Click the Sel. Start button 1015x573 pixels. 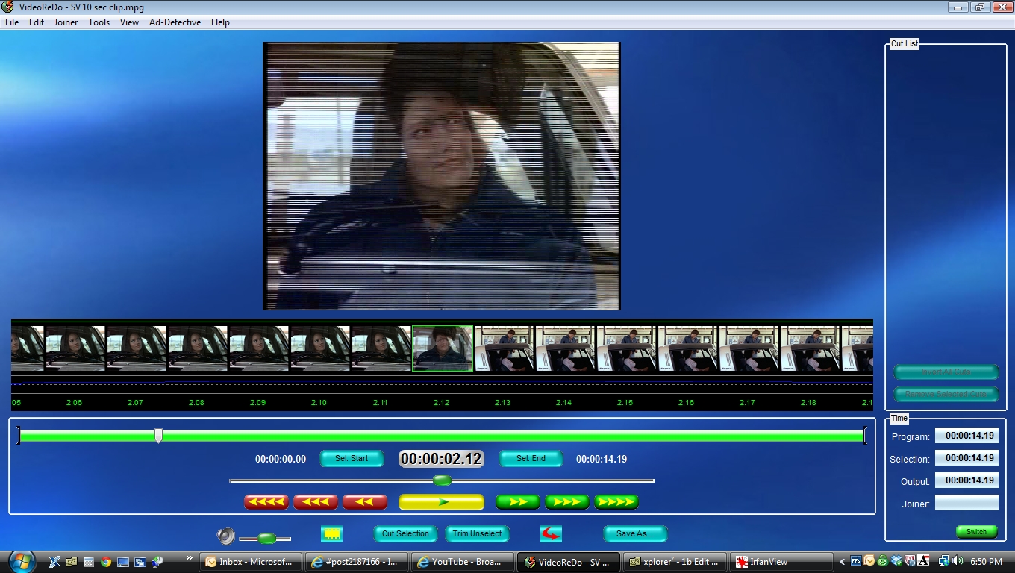point(352,459)
